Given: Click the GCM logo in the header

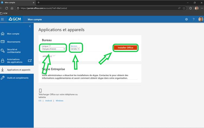Looking at the screenshot, I should click(x=15, y=19).
